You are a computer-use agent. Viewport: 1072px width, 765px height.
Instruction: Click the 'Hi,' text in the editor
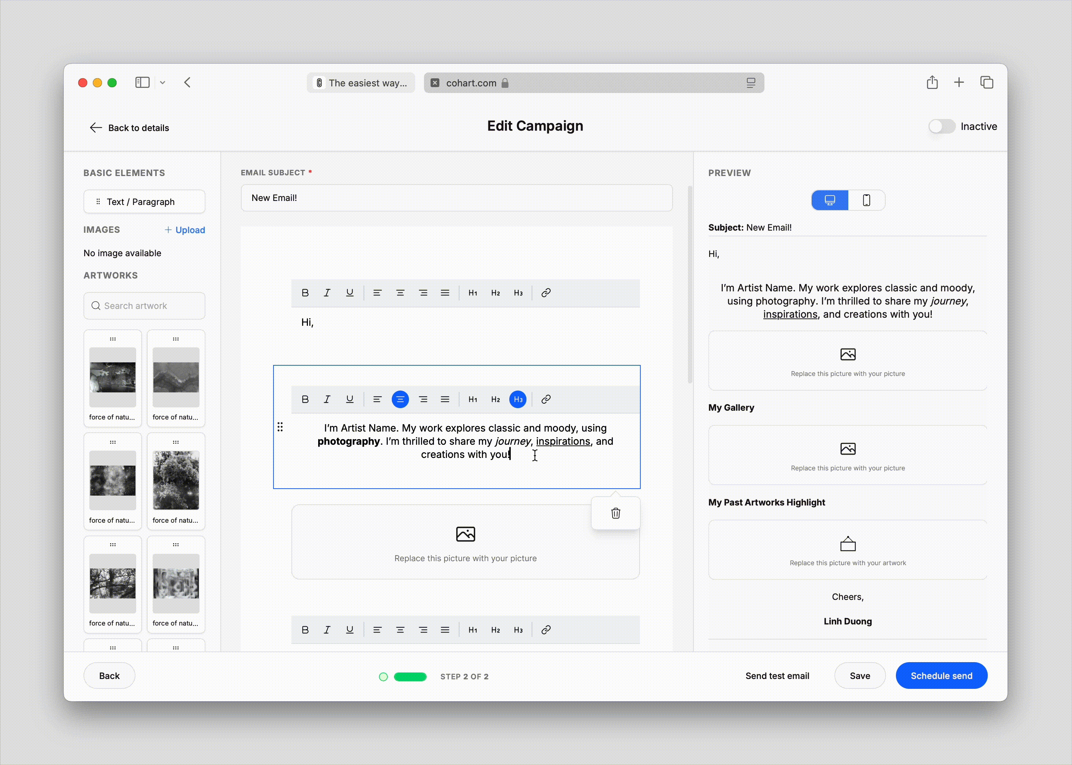click(x=307, y=322)
